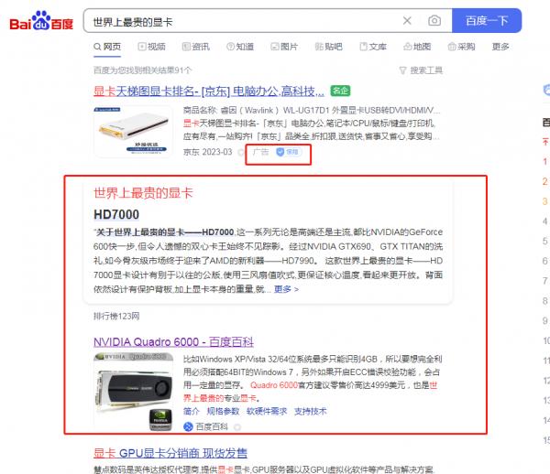Open the 简介 sublink

point(192,411)
